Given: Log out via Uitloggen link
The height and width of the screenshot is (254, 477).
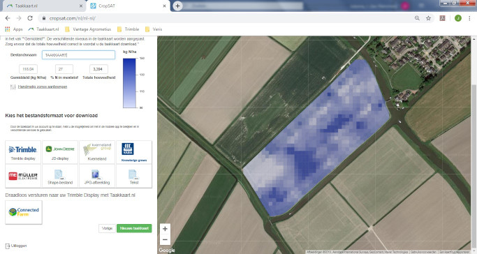Looking at the screenshot, I should [19, 246].
